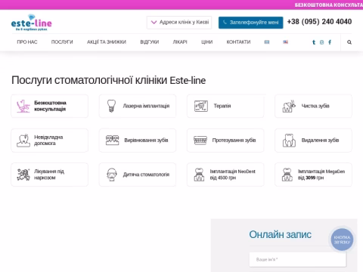Open the ПРО НАС menu item

pyautogui.click(x=27, y=42)
